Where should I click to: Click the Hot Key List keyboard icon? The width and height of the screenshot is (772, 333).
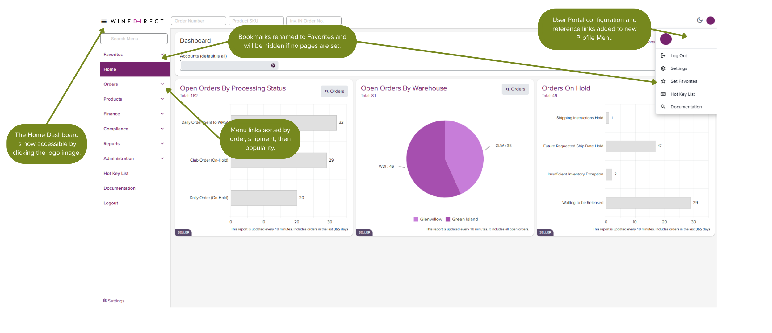[x=663, y=94]
